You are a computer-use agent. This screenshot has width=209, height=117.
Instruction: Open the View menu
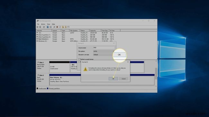(49, 24)
